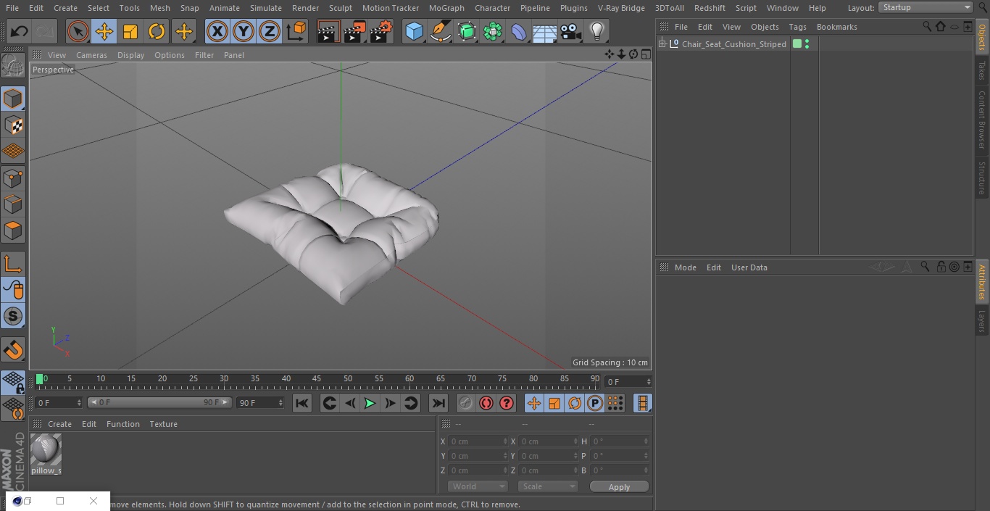Viewport: 990px width, 511px height.
Task: Click Objects manager search icon
Action: coord(927,26)
